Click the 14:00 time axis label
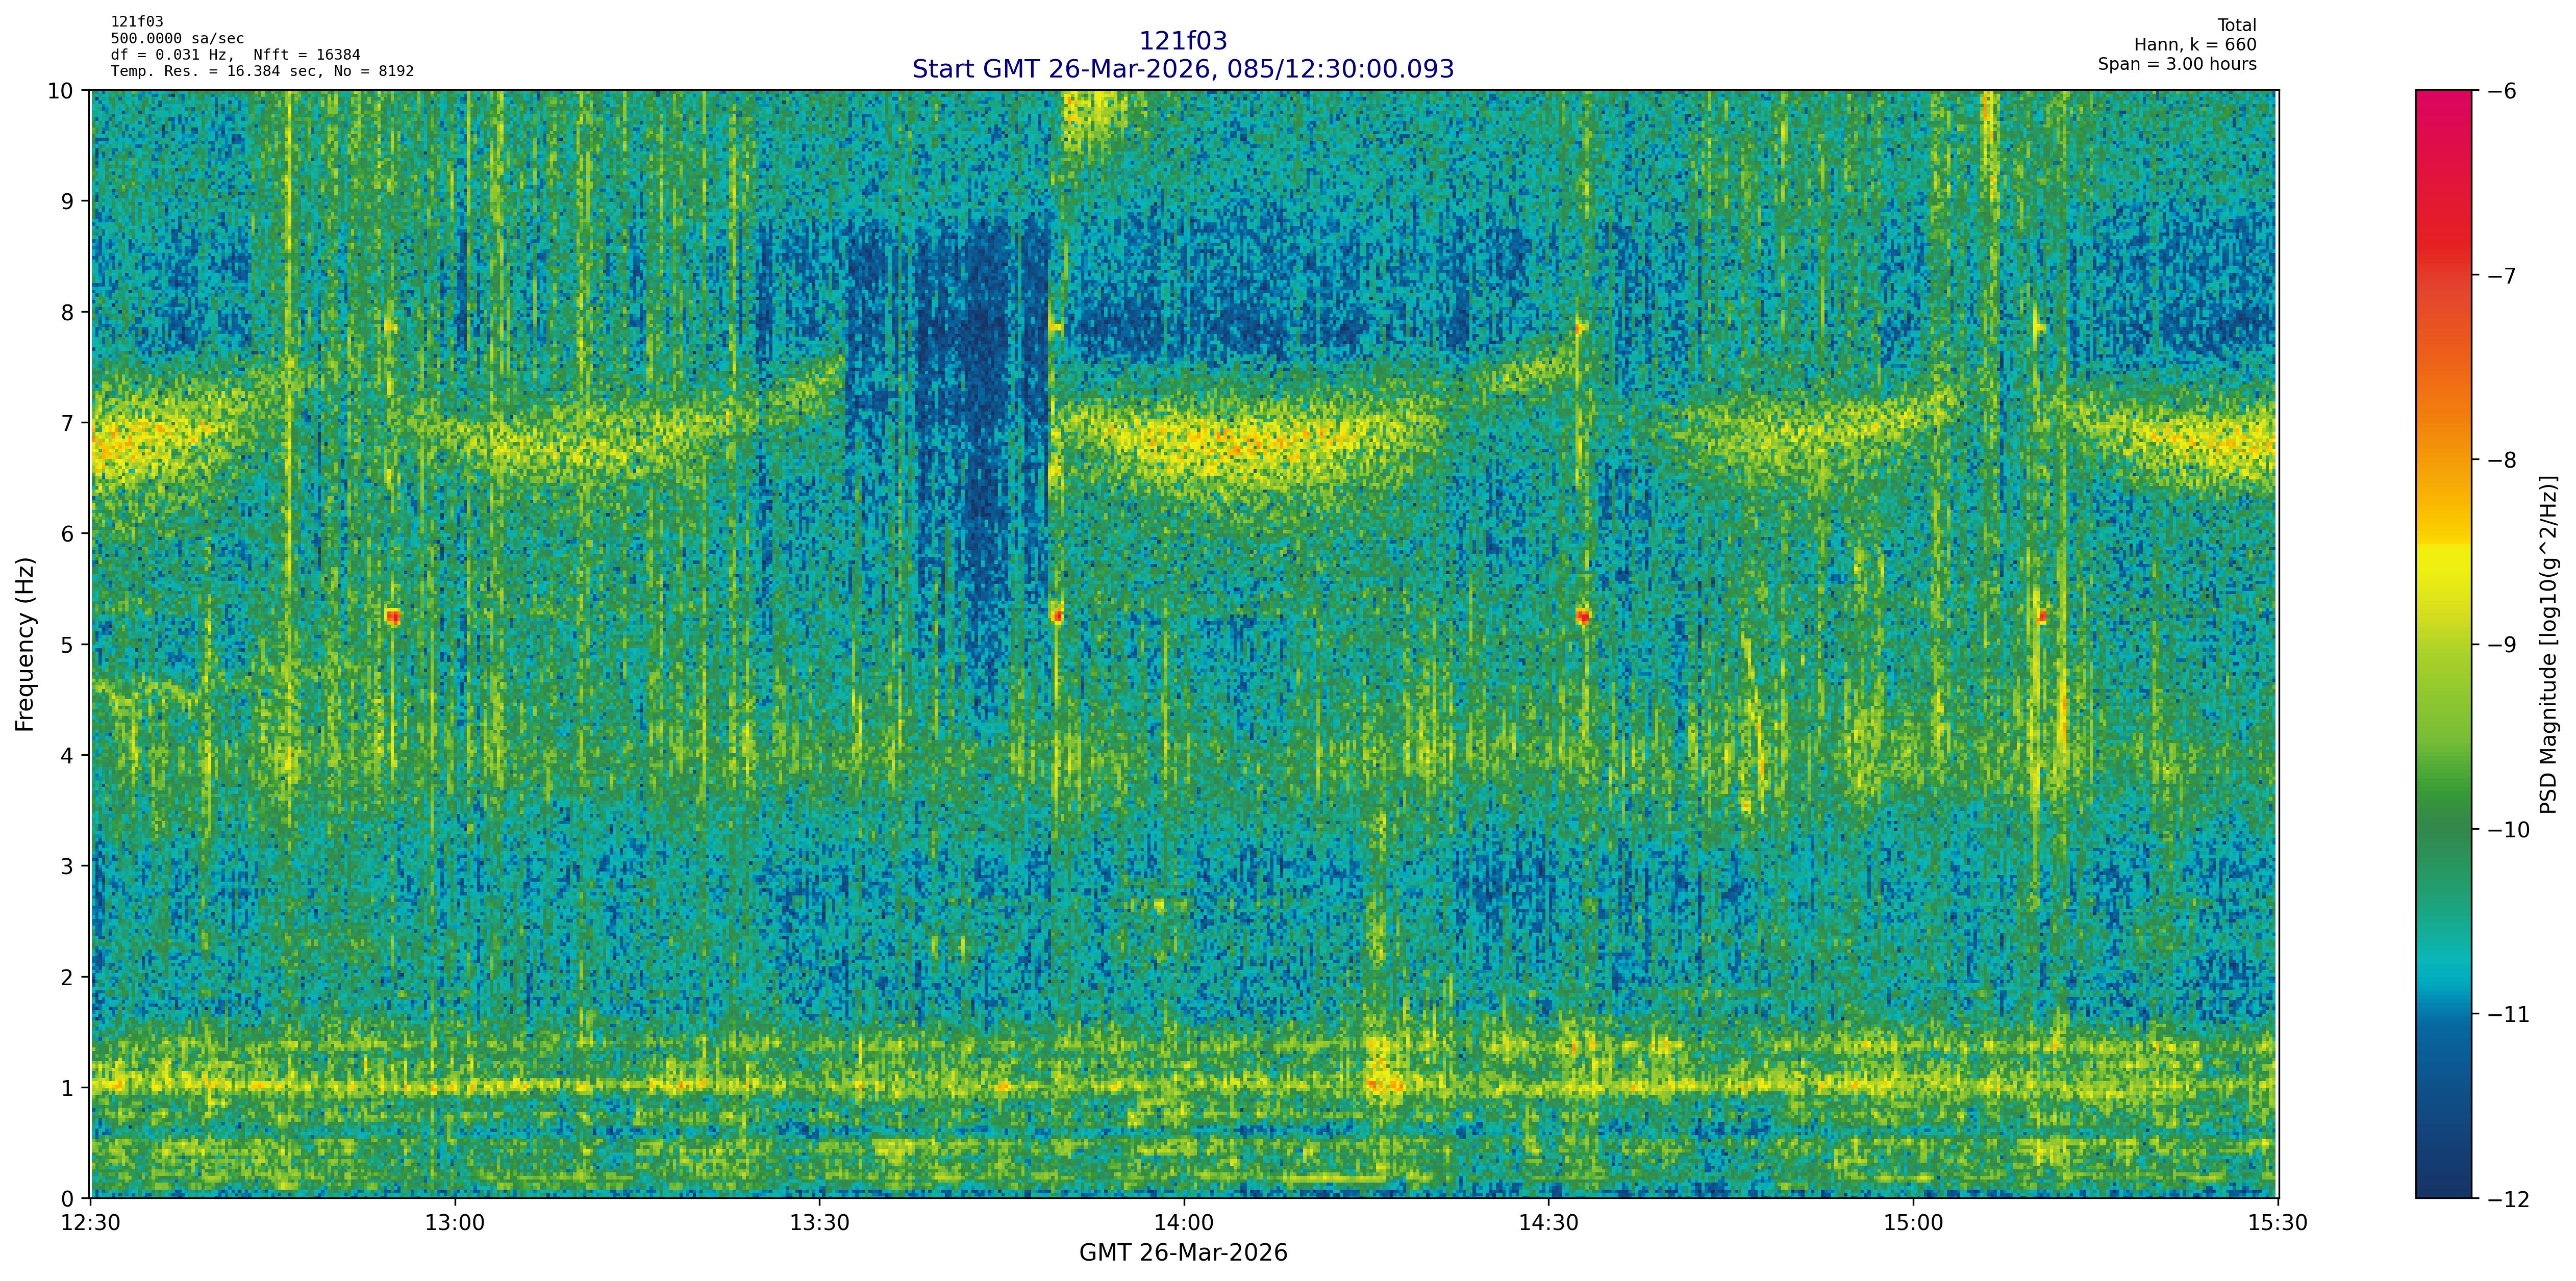Viewport: 2576px width, 1281px height. pos(1184,1222)
